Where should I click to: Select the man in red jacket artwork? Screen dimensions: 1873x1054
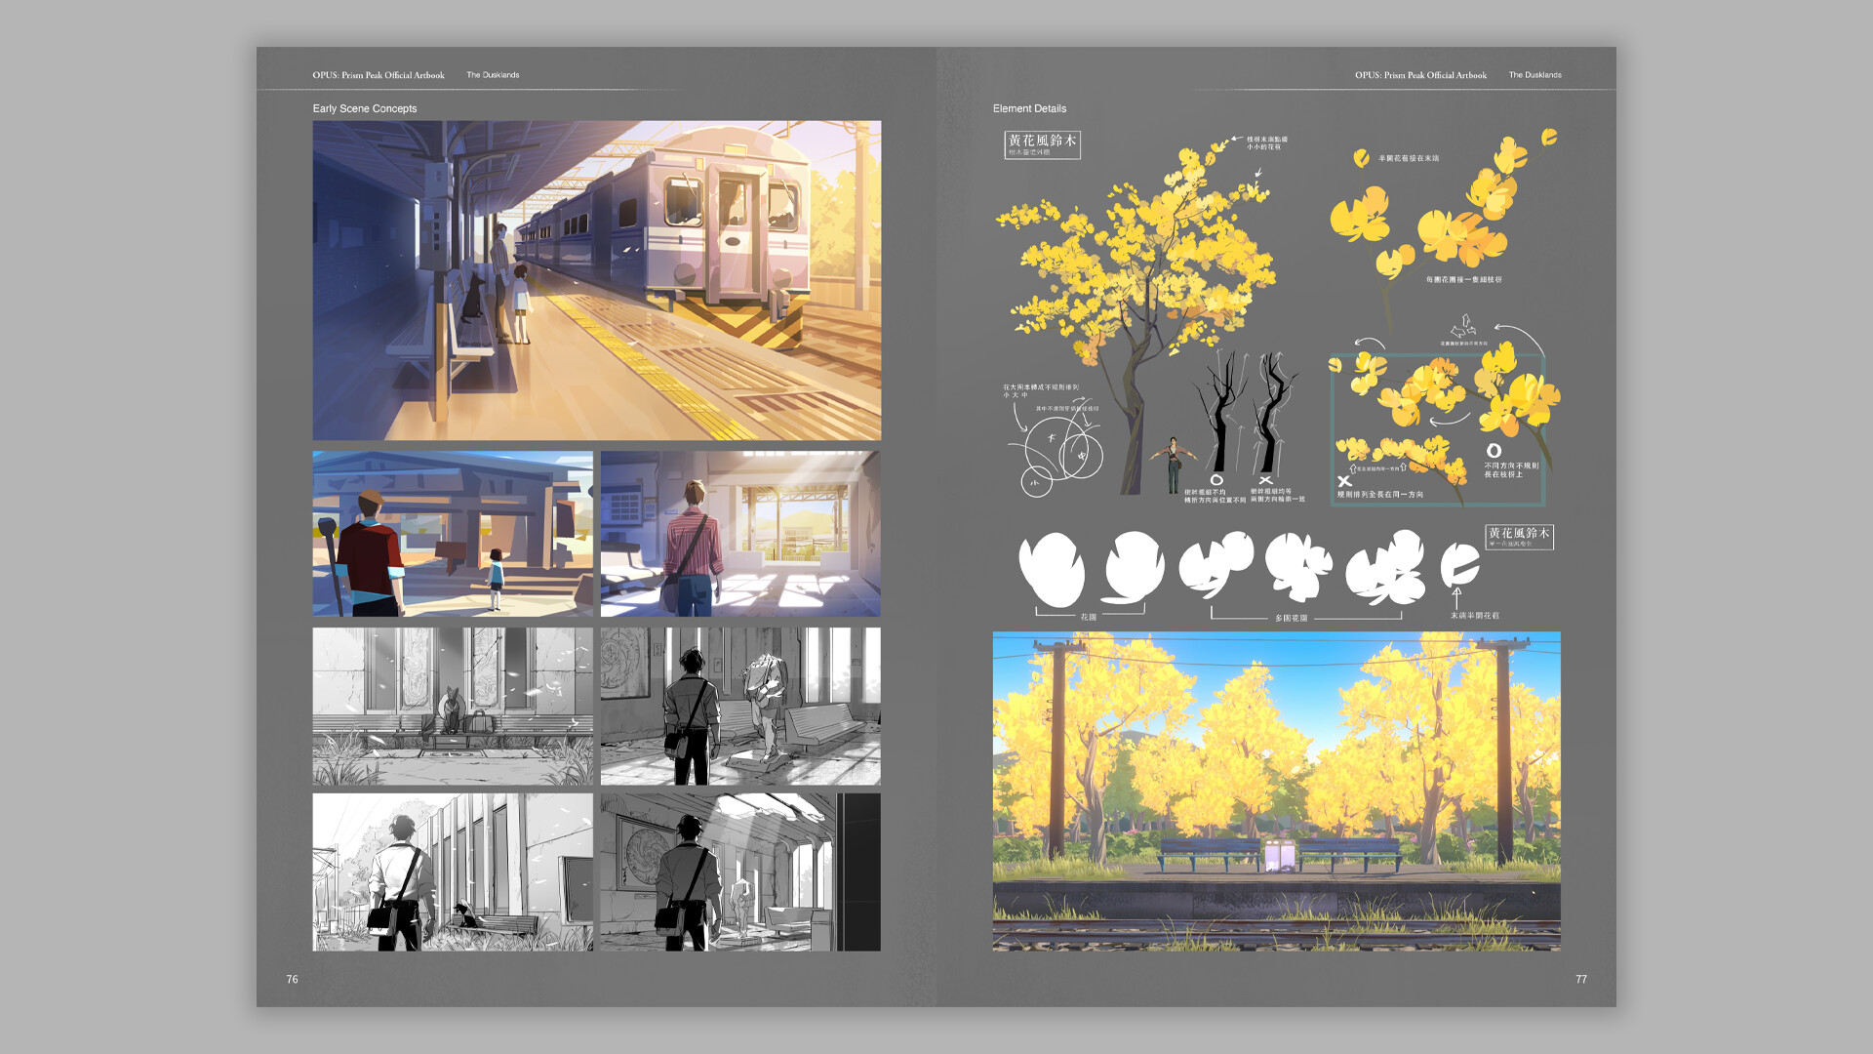click(x=452, y=533)
